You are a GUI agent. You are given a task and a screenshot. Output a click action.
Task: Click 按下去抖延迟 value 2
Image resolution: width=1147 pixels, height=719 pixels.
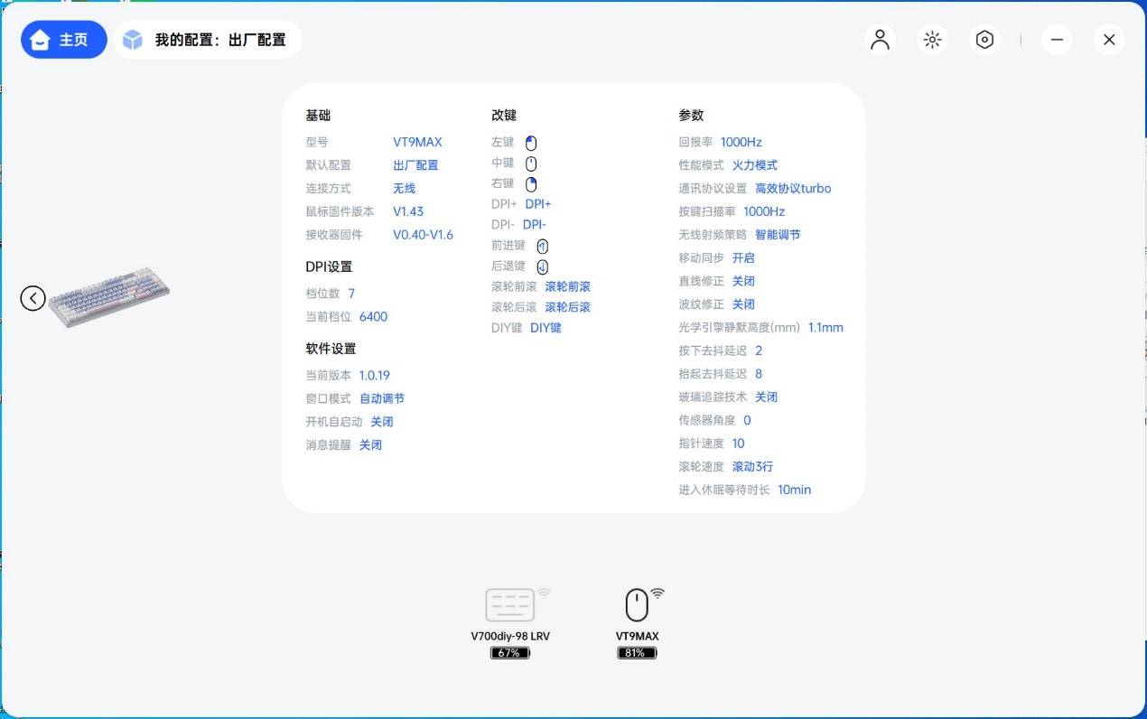point(759,350)
